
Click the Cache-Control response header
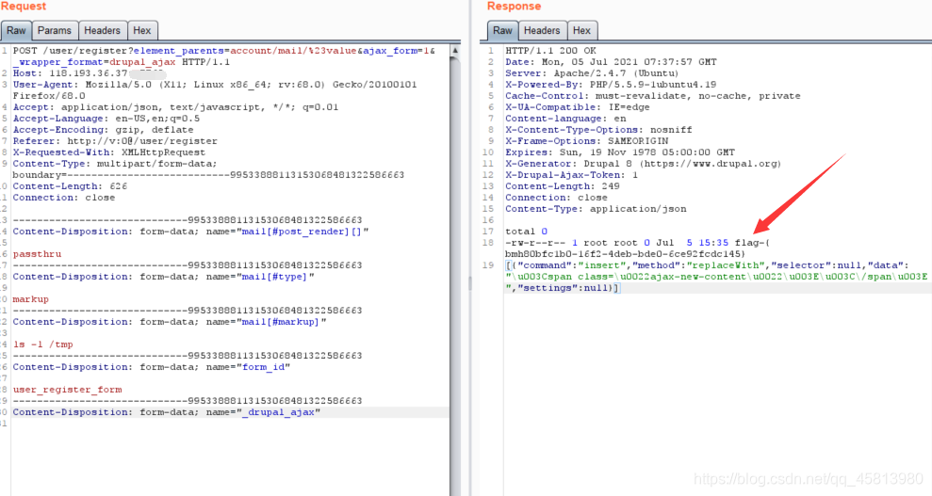point(653,95)
